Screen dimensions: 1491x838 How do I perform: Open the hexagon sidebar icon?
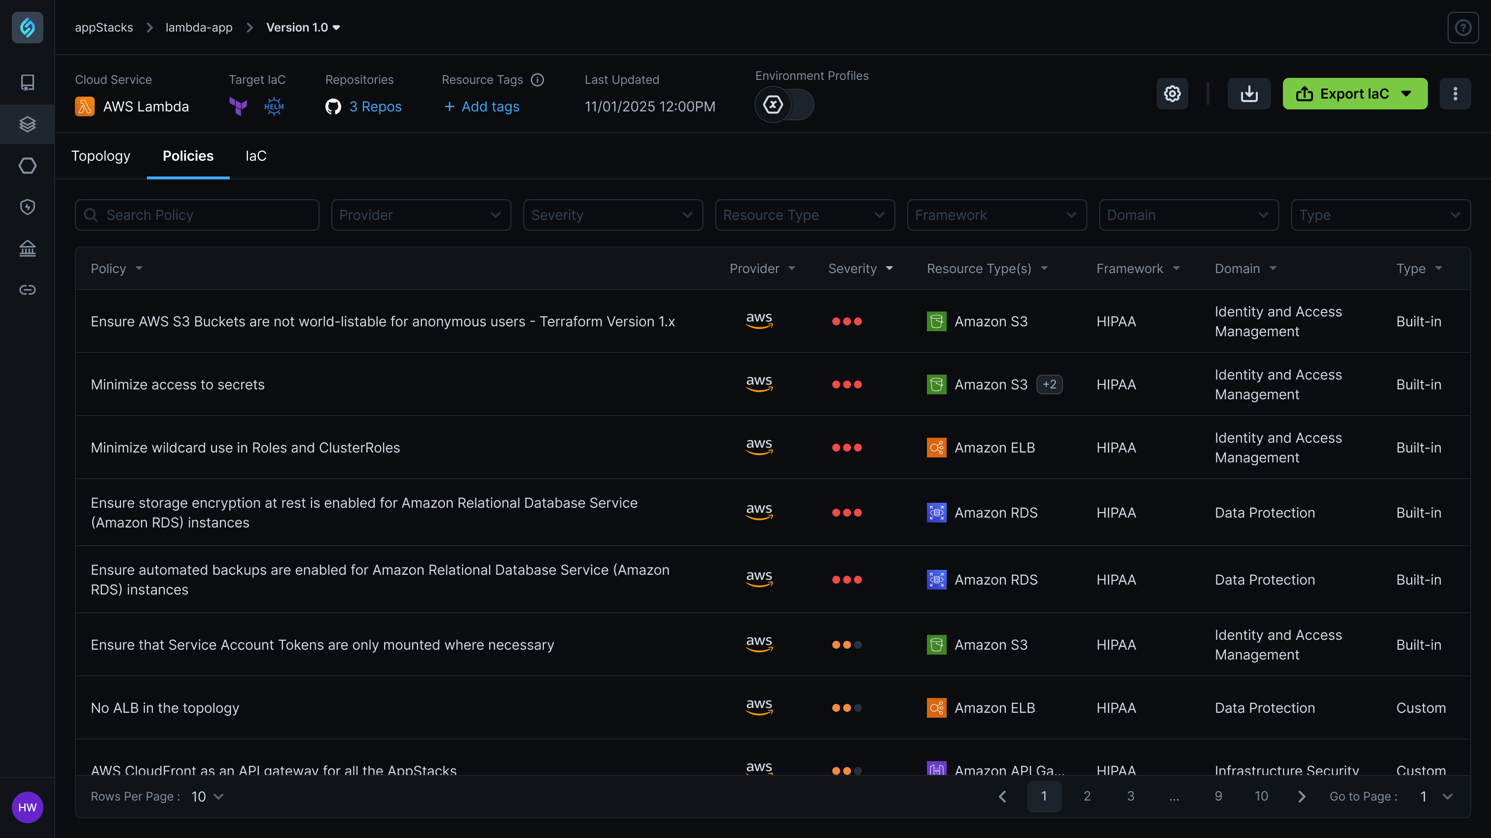pyautogui.click(x=27, y=166)
